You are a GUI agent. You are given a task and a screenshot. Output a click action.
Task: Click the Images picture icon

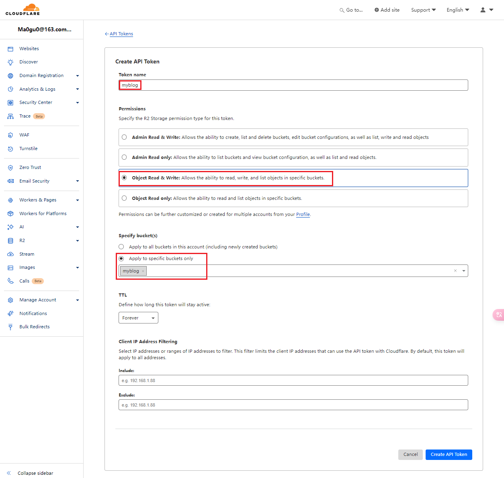(x=10, y=268)
